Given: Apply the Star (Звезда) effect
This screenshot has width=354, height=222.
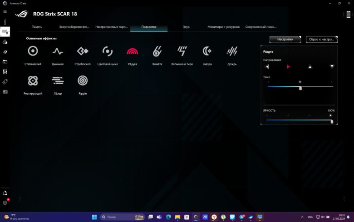Looking at the screenshot, I should click(x=207, y=51).
